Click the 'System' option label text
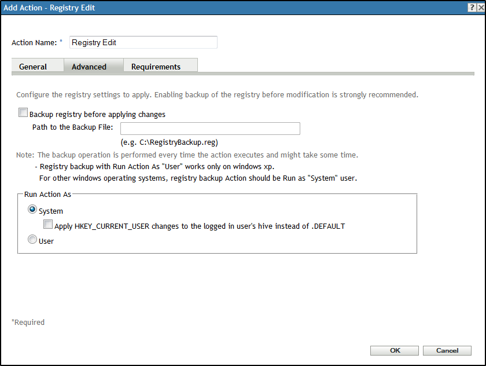 [51, 211]
